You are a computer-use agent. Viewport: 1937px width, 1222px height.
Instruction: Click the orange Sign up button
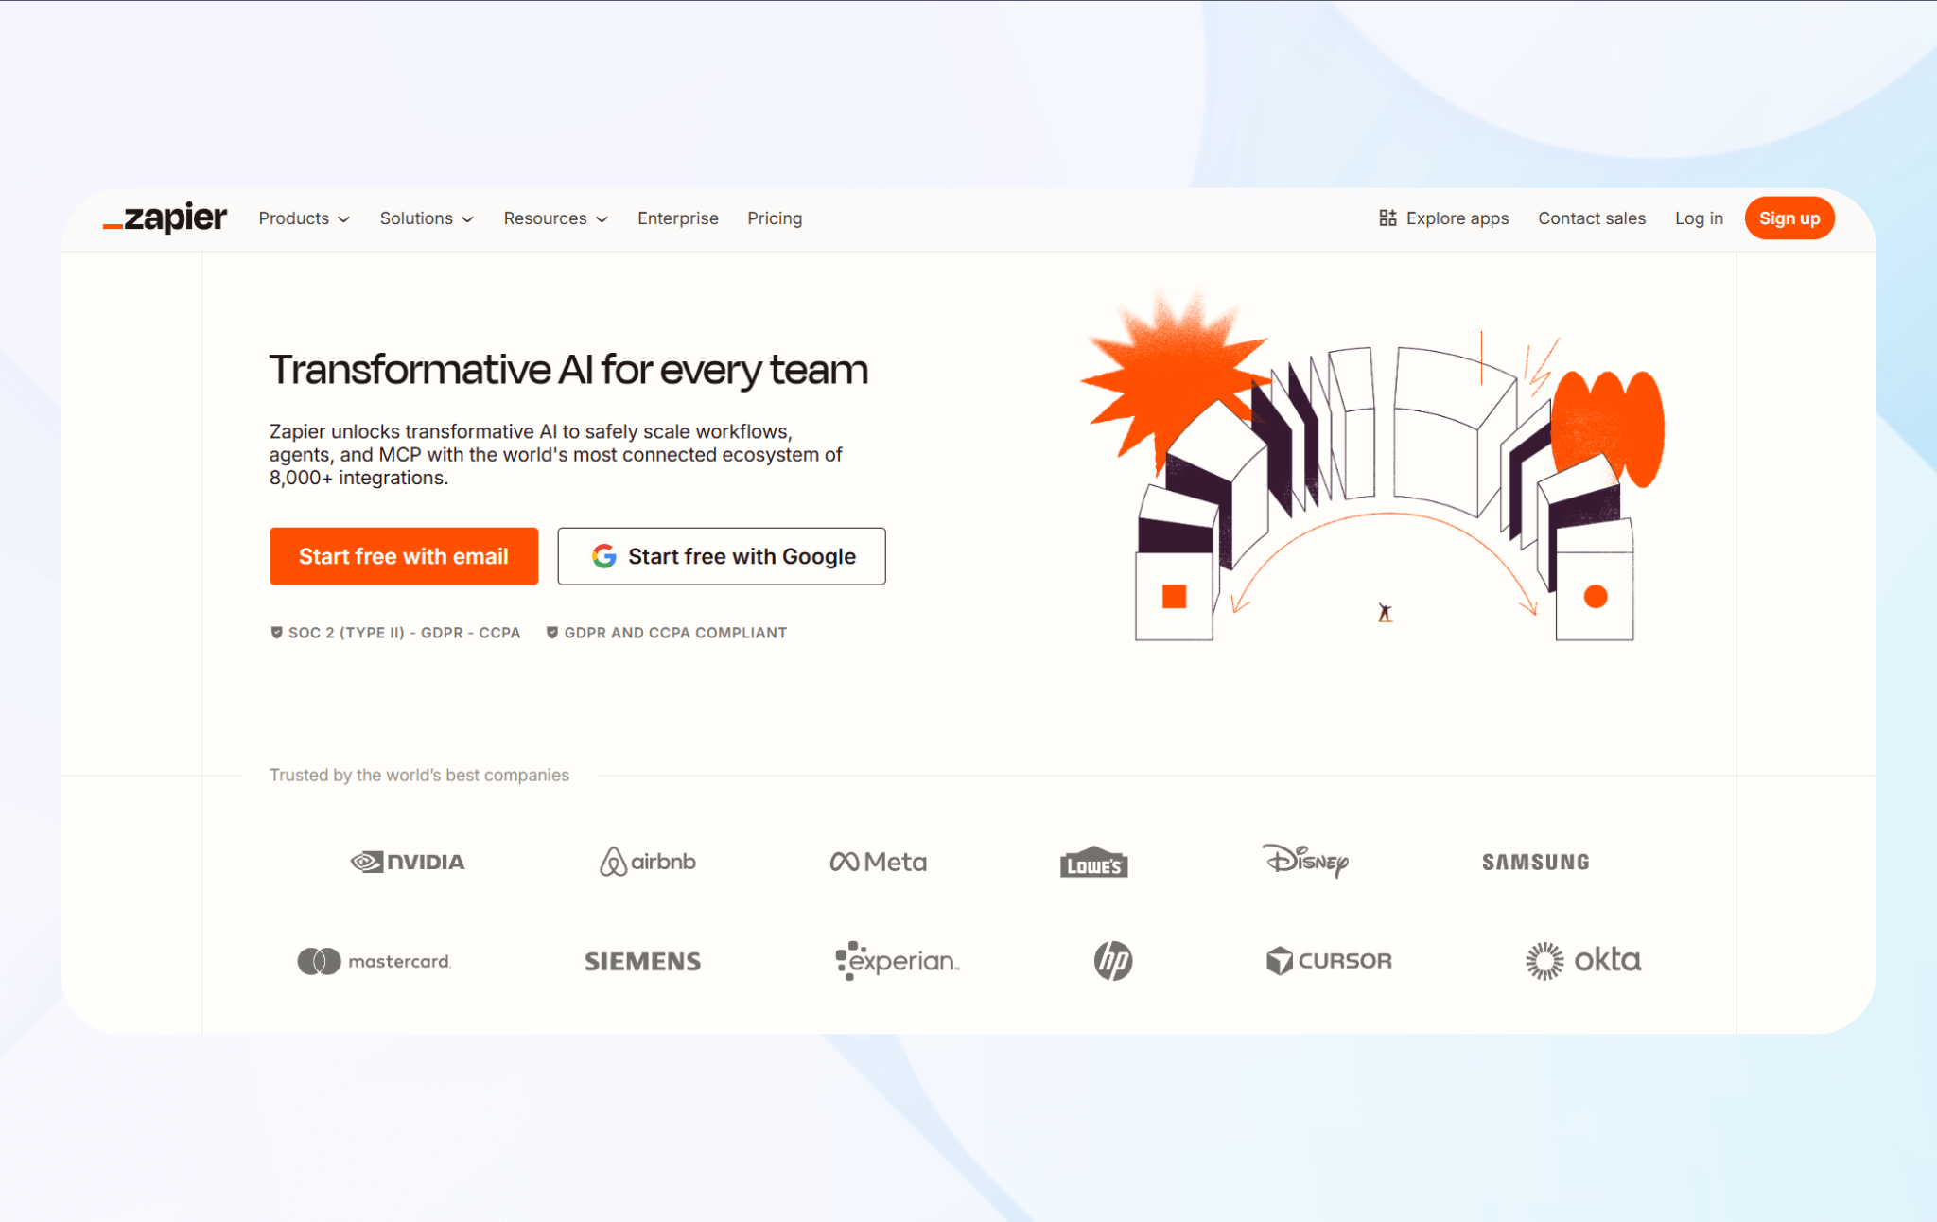tap(1789, 218)
